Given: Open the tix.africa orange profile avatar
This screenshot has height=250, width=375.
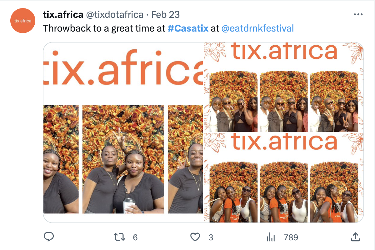Looking at the screenshot, I should [x=23, y=21].
